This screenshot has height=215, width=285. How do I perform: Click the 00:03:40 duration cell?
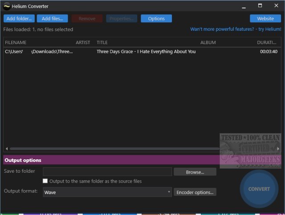click(x=269, y=52)
